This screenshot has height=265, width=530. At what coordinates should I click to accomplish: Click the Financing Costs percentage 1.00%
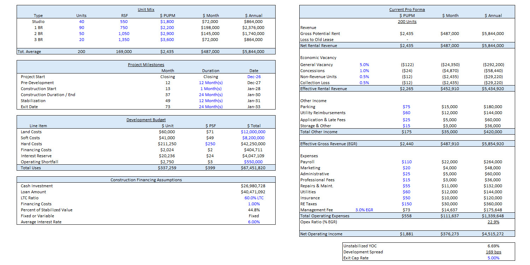click(x=254, y=204)
